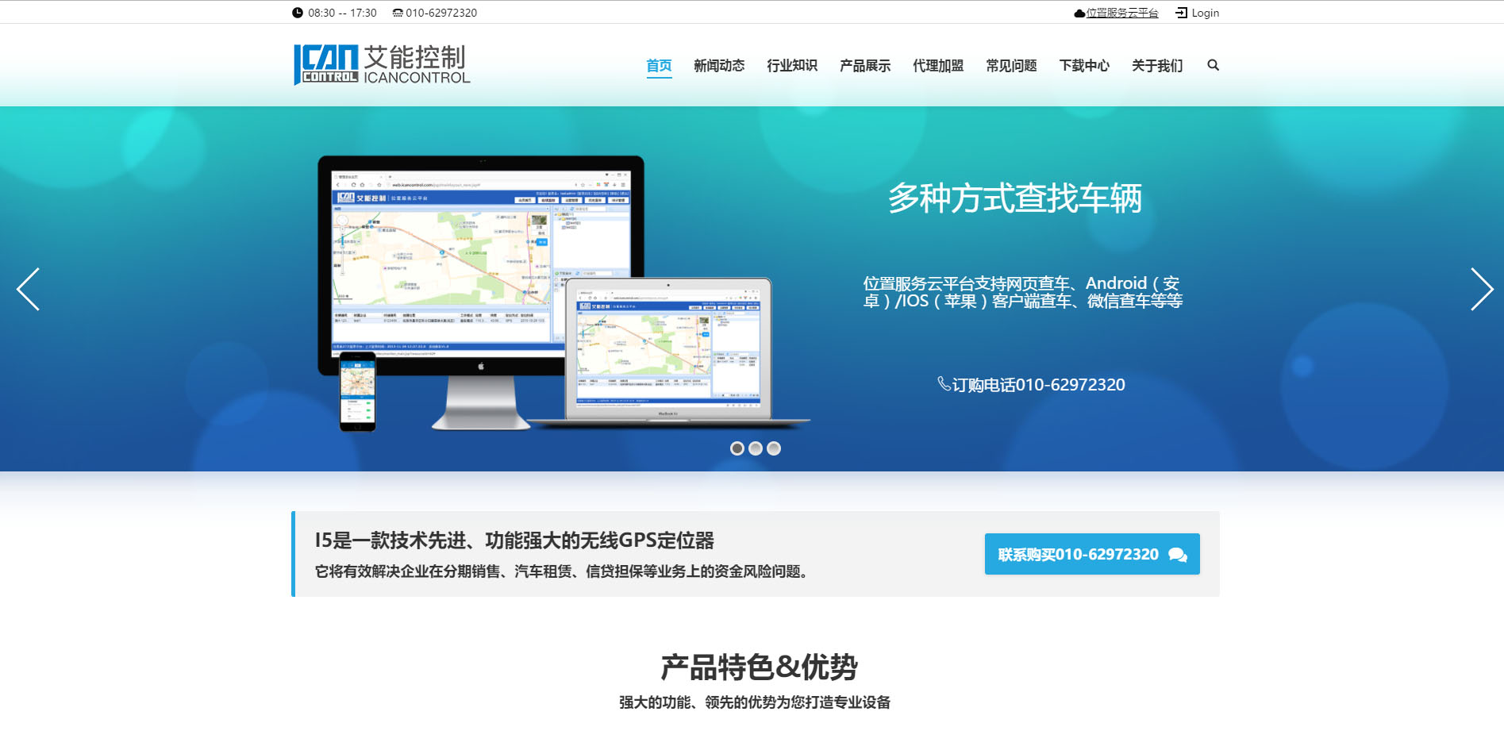The width and height of the screenshot is (1504, 750).
Task: Go to the 下载中心 page
Action: tap(1084, 66)
